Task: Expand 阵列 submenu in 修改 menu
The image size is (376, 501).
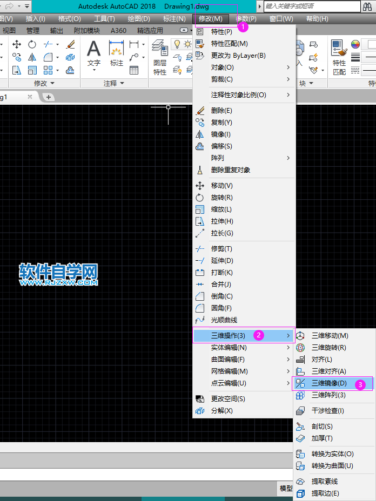Action: (244, 158)
